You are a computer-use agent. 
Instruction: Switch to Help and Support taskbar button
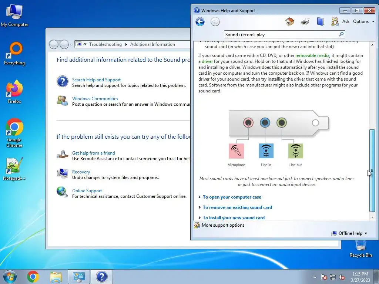tap(102, 277)
